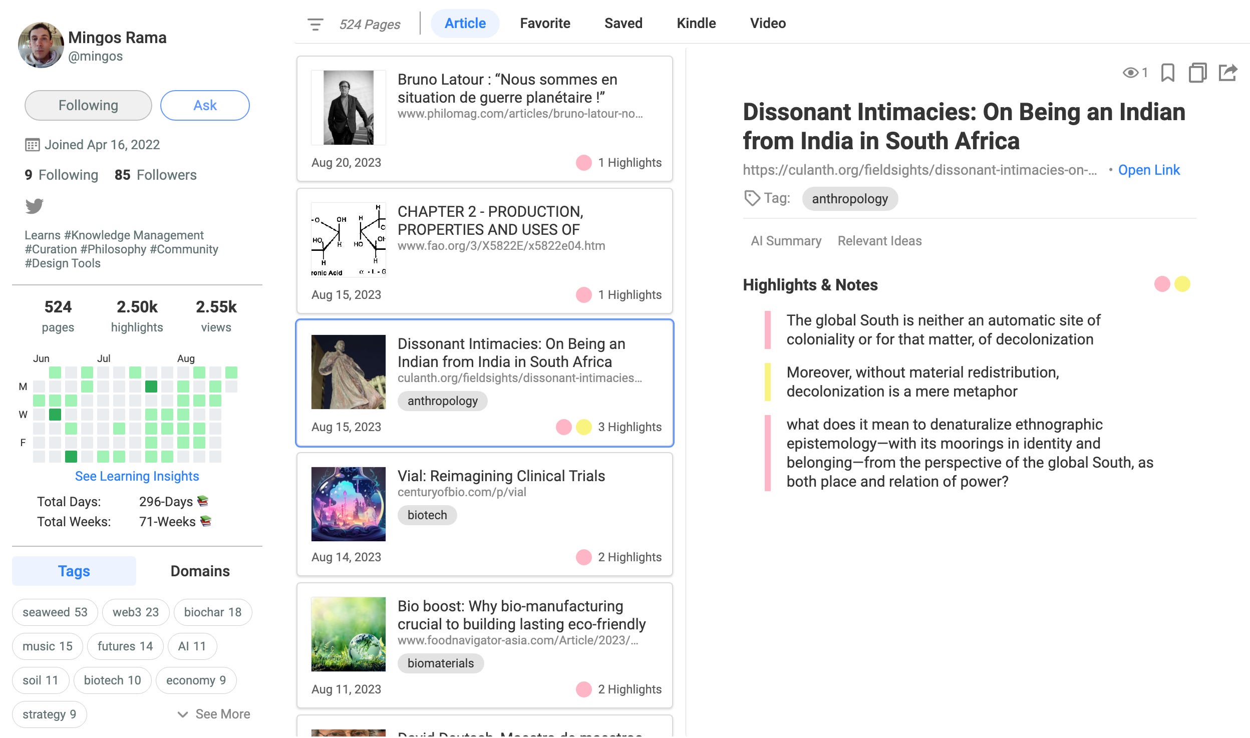Switch to the Kindle tab
The width and height of the screenshot is (1250, 738).
tap(696, 24)
